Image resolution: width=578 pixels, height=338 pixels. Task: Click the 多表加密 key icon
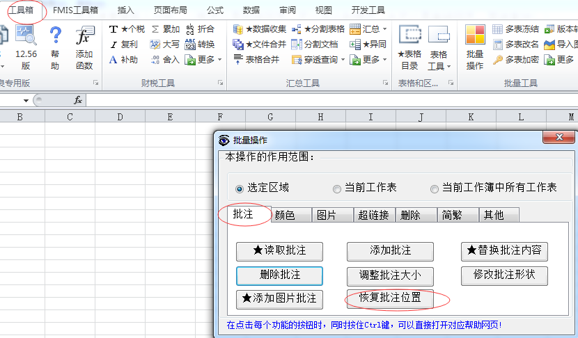(x=497, y=60)
